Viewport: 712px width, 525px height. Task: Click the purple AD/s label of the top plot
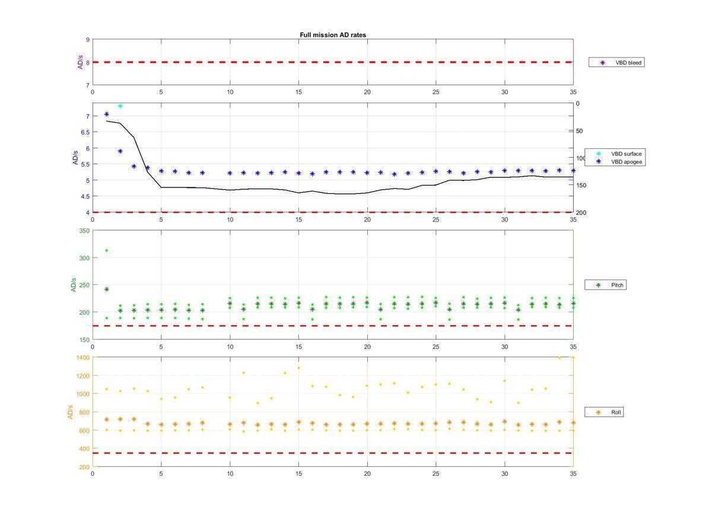pos(80,62)
